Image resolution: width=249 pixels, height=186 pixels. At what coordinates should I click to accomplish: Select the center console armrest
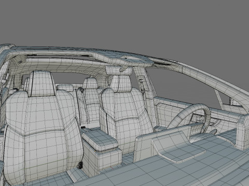click(x=100, y=140)
